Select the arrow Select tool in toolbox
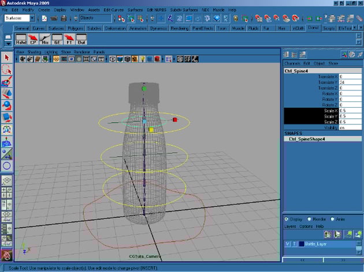 pyautogui.click(x=7, y=58)
